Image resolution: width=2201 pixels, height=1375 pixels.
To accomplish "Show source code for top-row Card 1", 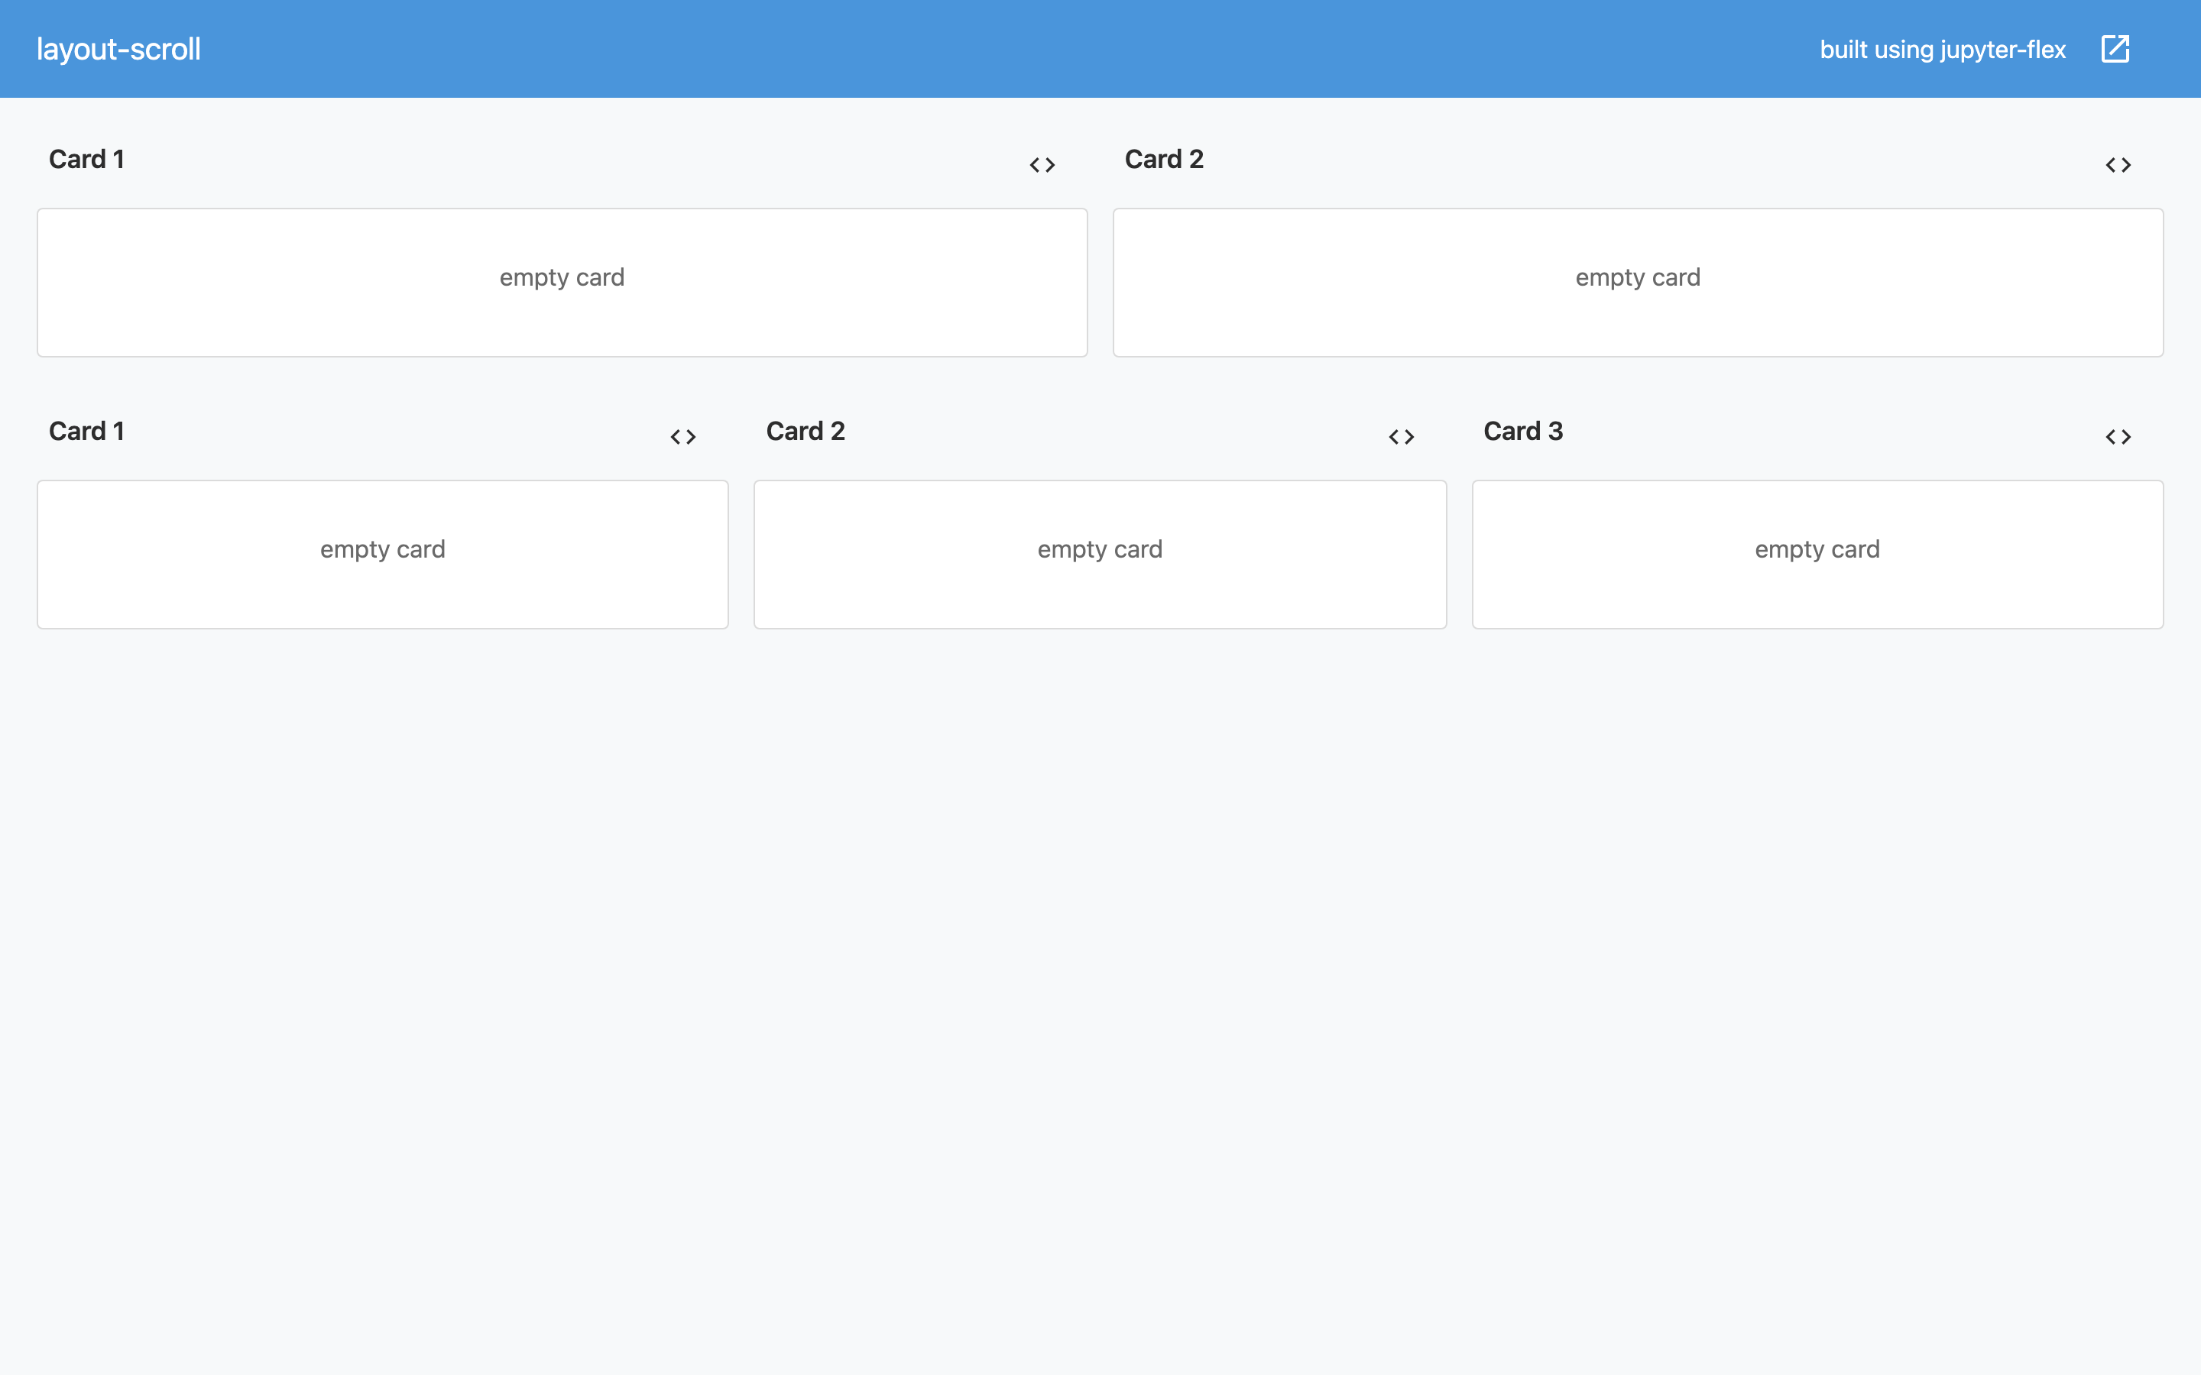I will click(1042, 164).
